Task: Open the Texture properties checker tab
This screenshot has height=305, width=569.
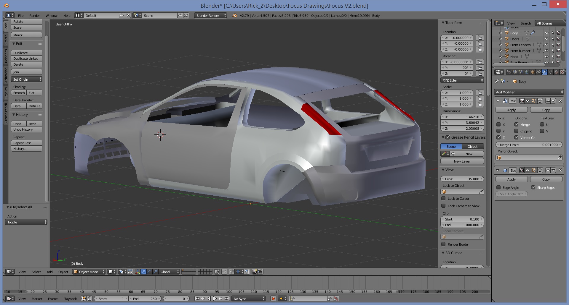Action: pyautogui.click(x=562, y=72)
